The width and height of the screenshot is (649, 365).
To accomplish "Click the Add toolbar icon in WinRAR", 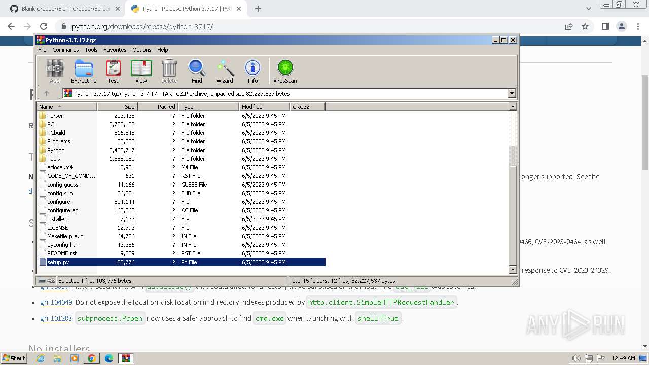I will 55,71.
